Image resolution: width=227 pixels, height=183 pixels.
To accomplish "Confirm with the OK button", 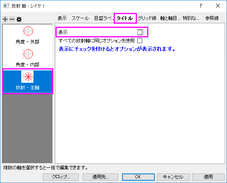I will point(138,177).
